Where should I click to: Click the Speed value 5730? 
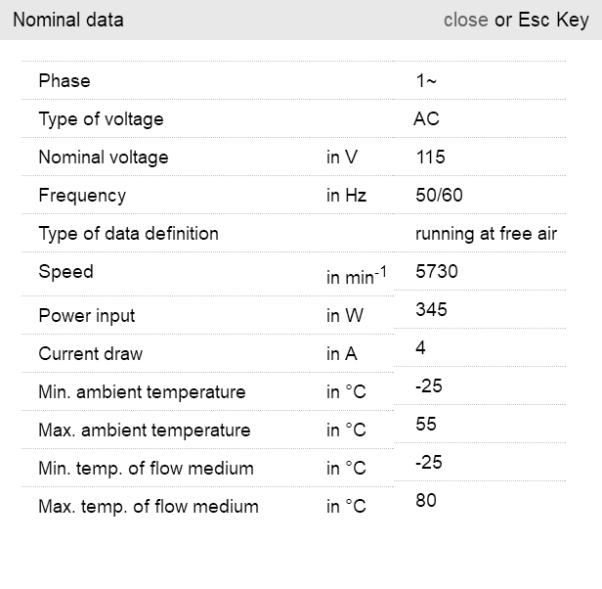[436, 272]
